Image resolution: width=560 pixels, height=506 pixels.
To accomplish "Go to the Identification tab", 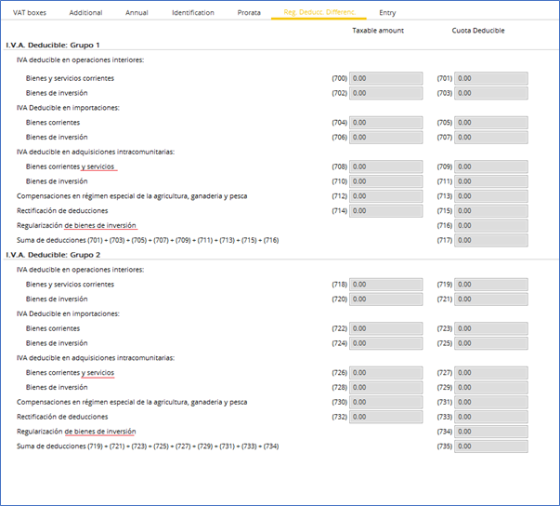I will [193, 12].
